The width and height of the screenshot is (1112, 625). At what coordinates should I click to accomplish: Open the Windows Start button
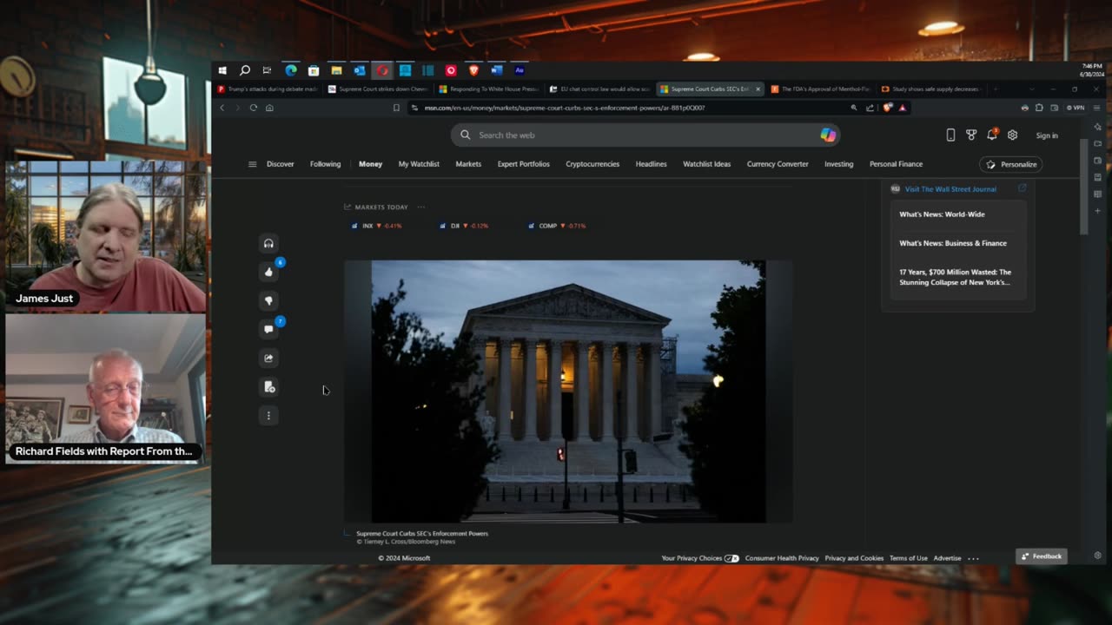[x=222, y=70]
